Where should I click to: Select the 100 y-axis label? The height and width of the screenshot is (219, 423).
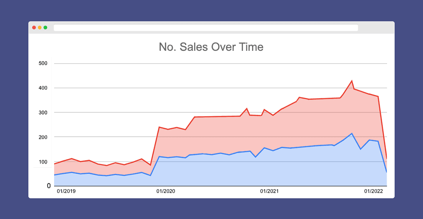coord(43,162)
